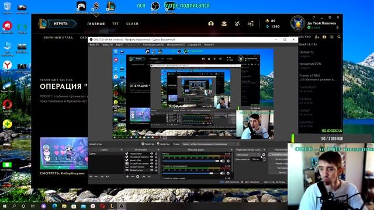Mute the first mixer channel speaker icon
The width and height of the screenshot is (374, 210).
click(x=222, y=161)
